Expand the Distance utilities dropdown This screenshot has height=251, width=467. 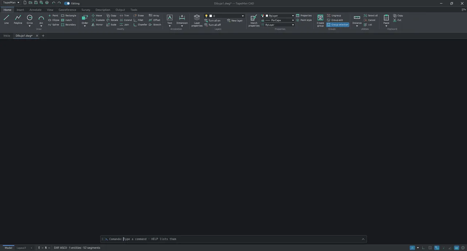point(357,26)
